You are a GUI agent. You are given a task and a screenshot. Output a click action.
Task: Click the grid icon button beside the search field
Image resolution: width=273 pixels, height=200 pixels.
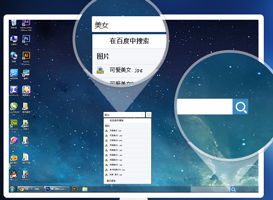(149, 114)
